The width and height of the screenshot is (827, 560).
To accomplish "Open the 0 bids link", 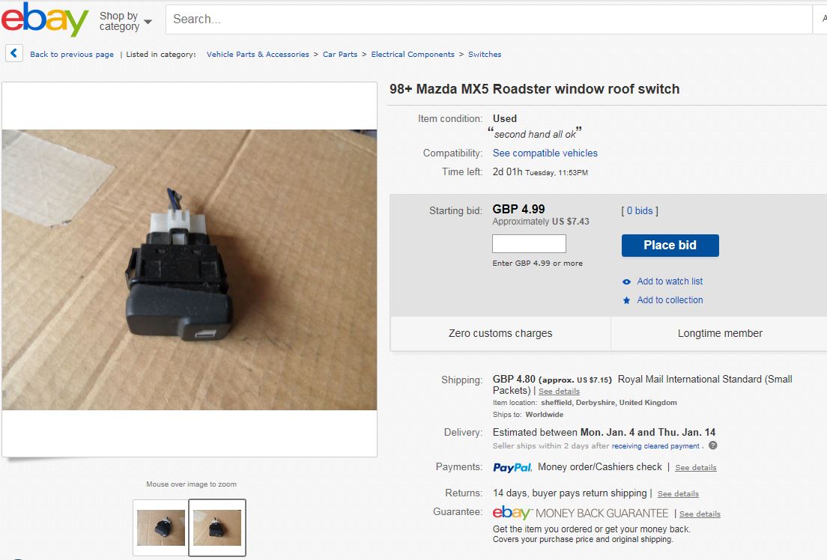I will [x=639, y=210].
